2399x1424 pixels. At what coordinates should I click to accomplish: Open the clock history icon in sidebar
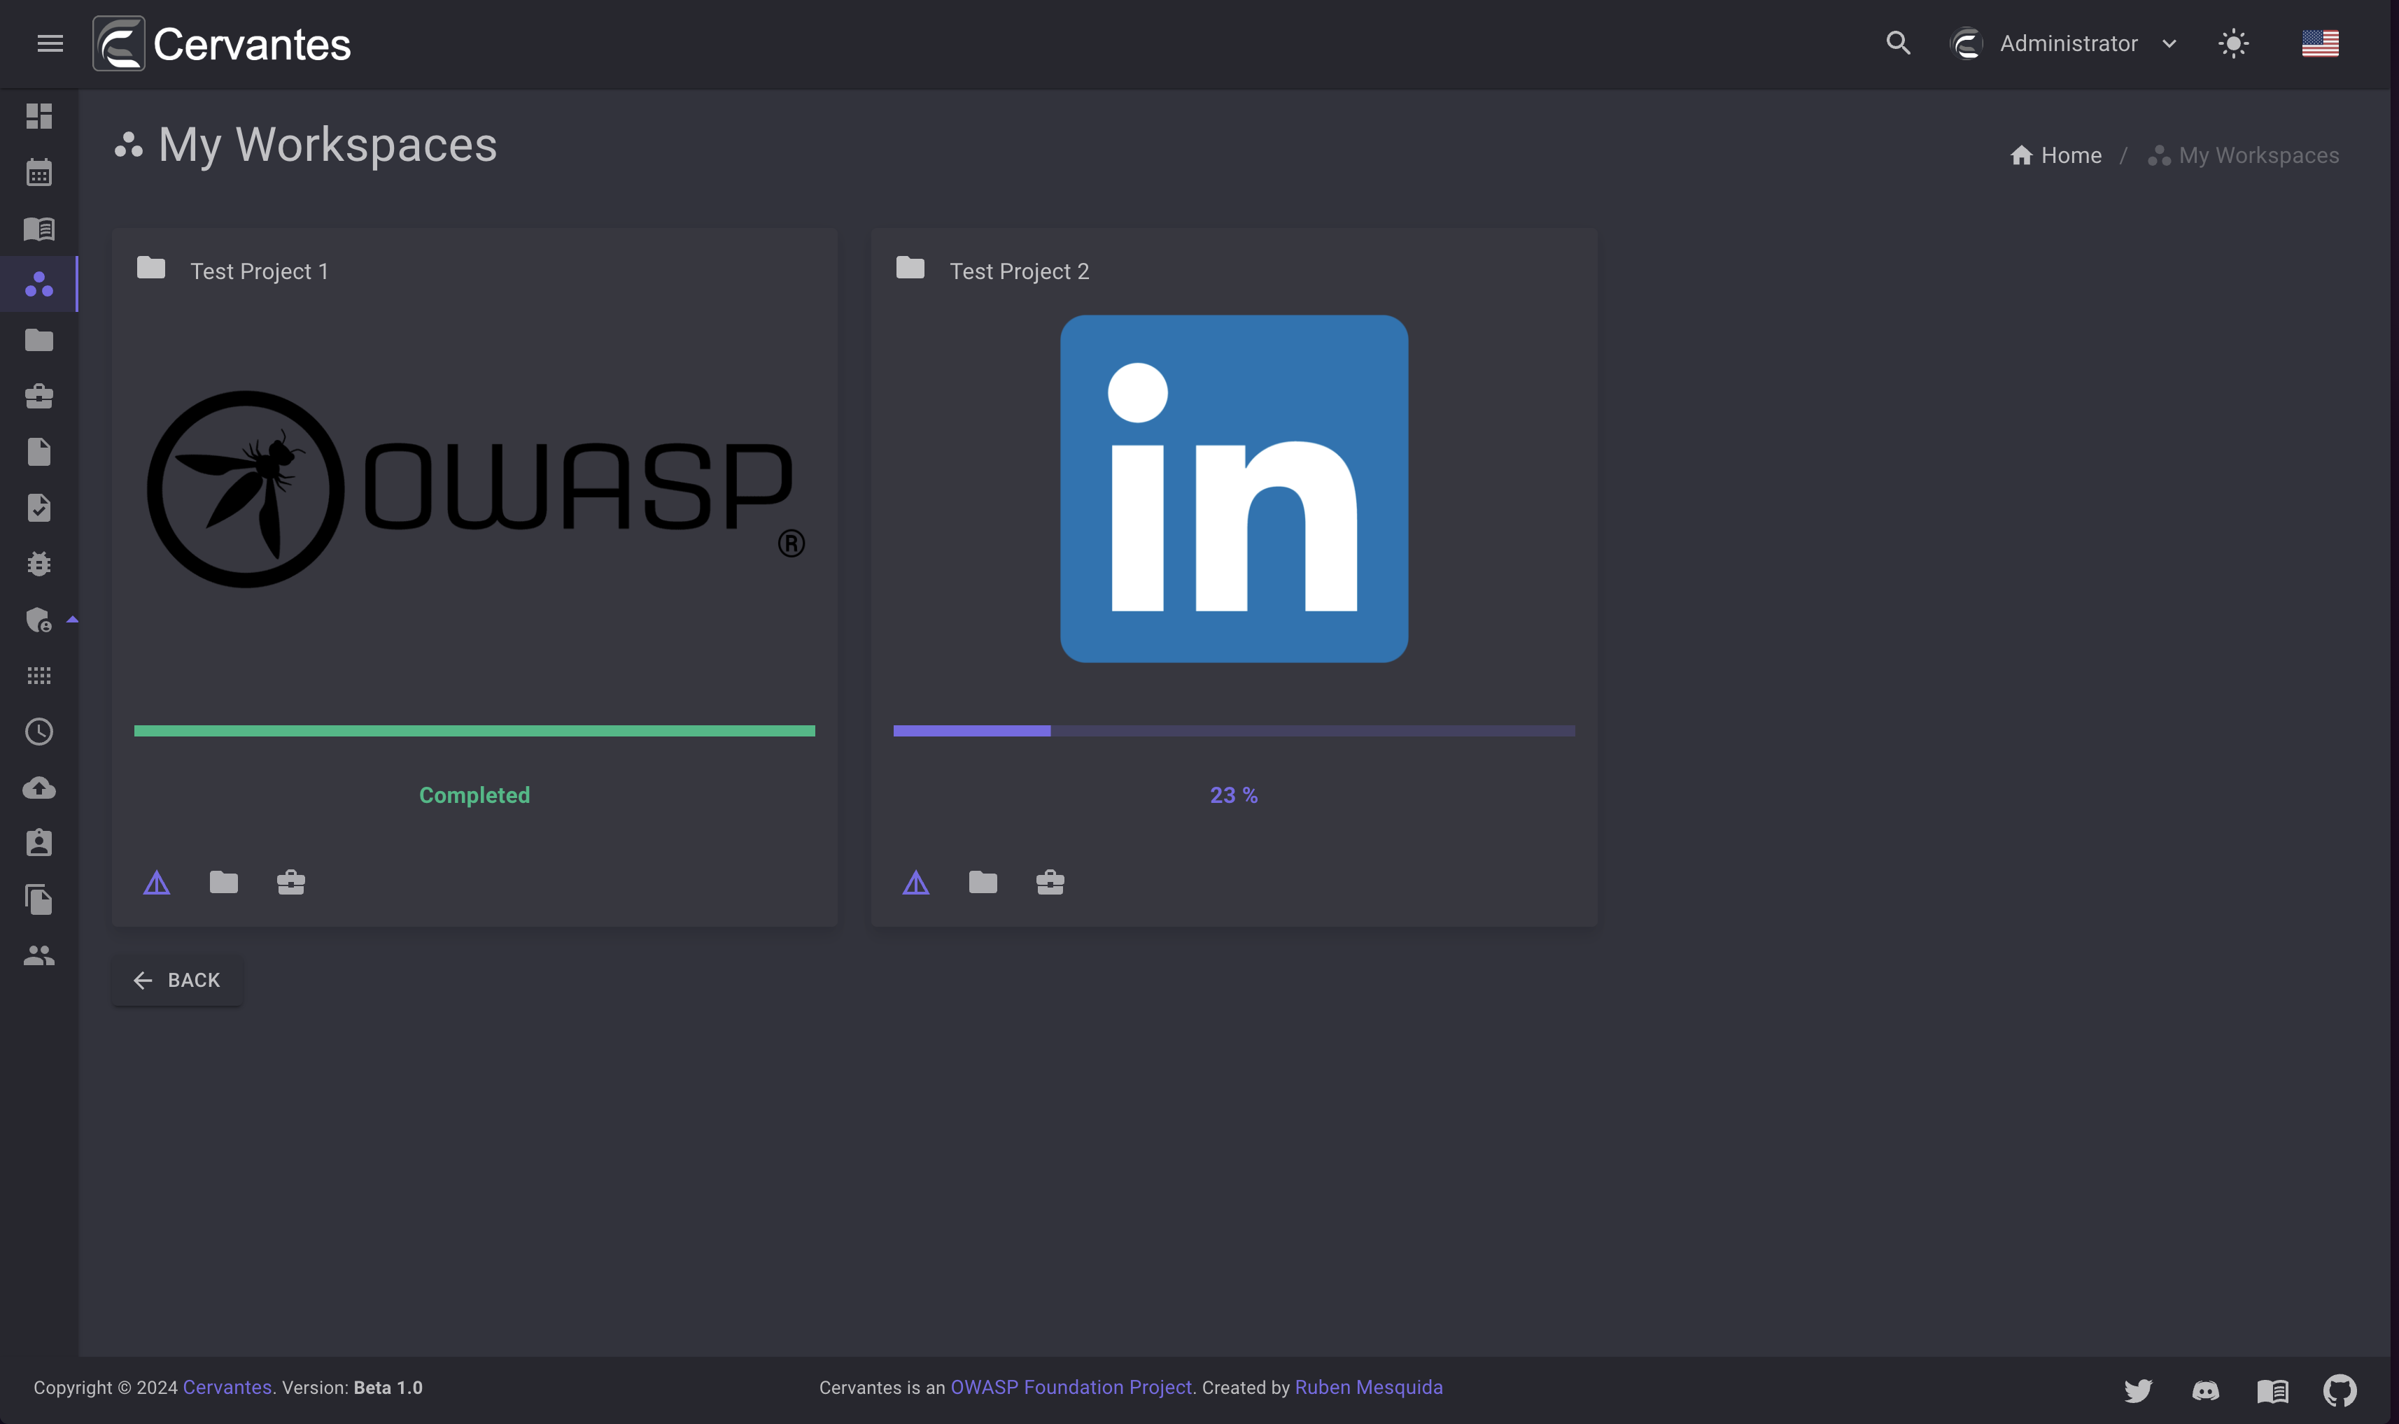click(39, 731)
